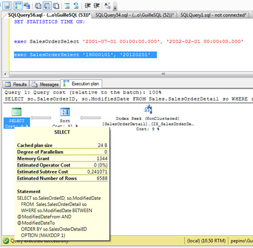Click ORDER BY so.SalesOrderDetailID text
This screenshot has height=248, width=253.
point(54,229)
